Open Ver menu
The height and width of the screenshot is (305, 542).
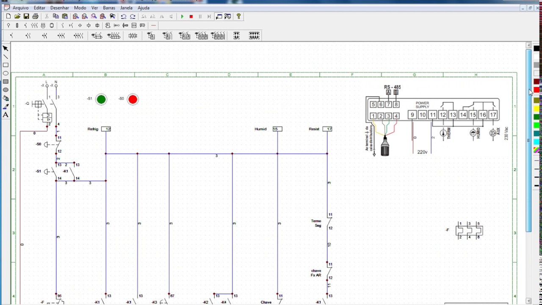94,8
